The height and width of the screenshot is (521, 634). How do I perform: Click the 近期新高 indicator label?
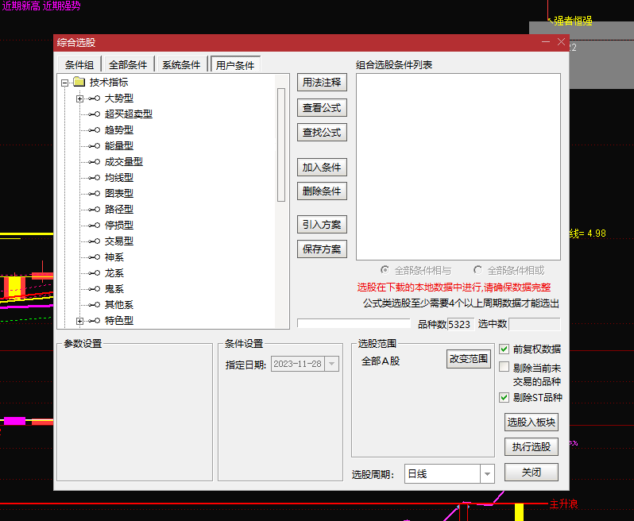click(21, 6)
